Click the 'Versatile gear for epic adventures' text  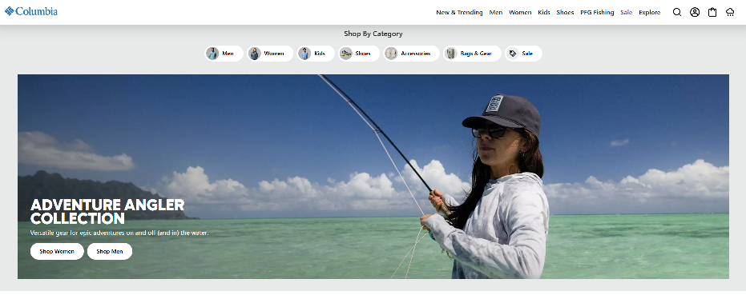(119, 233)
